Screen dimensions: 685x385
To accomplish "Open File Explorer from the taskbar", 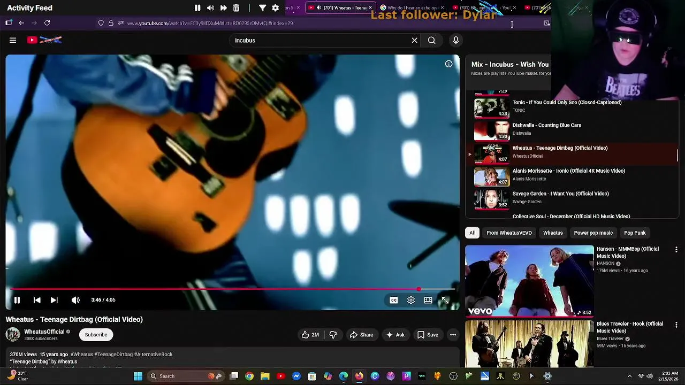I will (x=265, y=376).
